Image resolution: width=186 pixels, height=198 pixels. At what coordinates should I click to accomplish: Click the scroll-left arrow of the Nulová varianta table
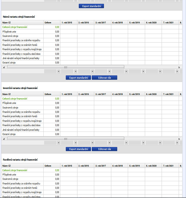4,67
